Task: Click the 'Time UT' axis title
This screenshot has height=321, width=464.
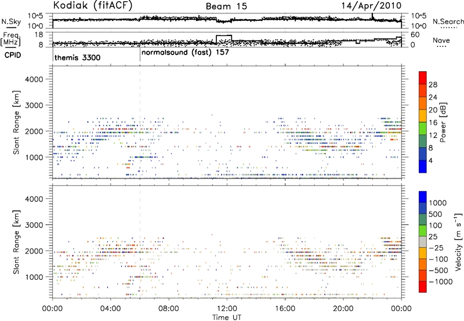Action: (x=227, y=318)
